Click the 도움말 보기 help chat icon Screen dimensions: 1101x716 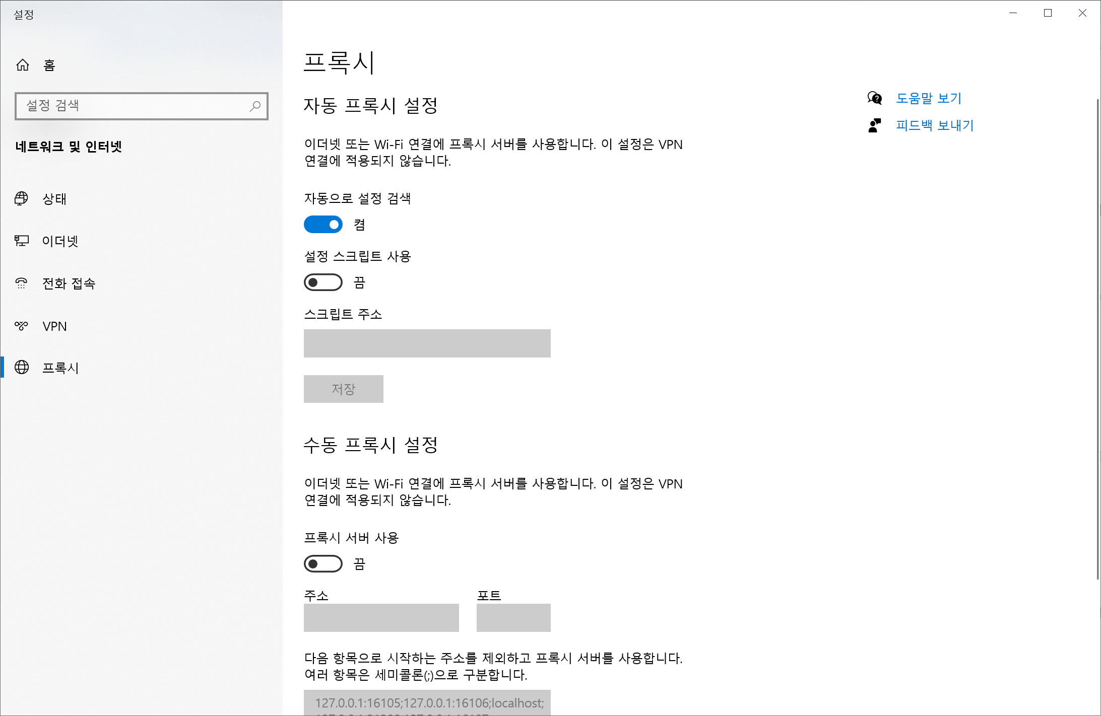[x=875, y=98]
